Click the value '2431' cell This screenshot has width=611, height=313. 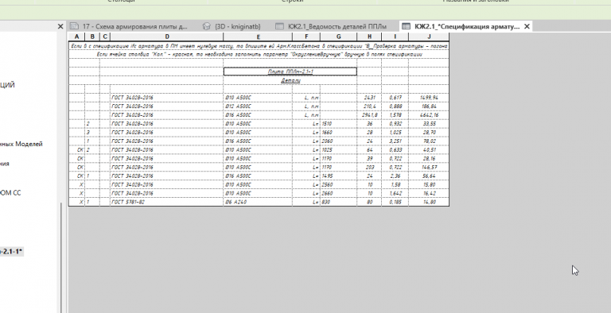point(369,98)
